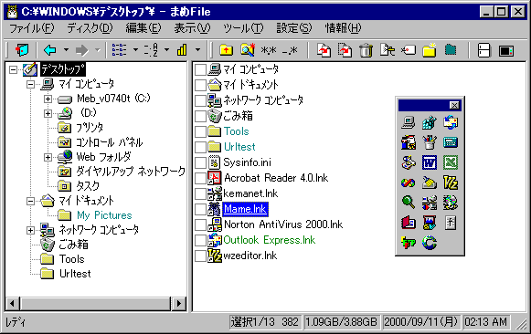This screenshot has height=334, width=531.
Task: Open the 設定(S) menu
Action: click(293, 28)
